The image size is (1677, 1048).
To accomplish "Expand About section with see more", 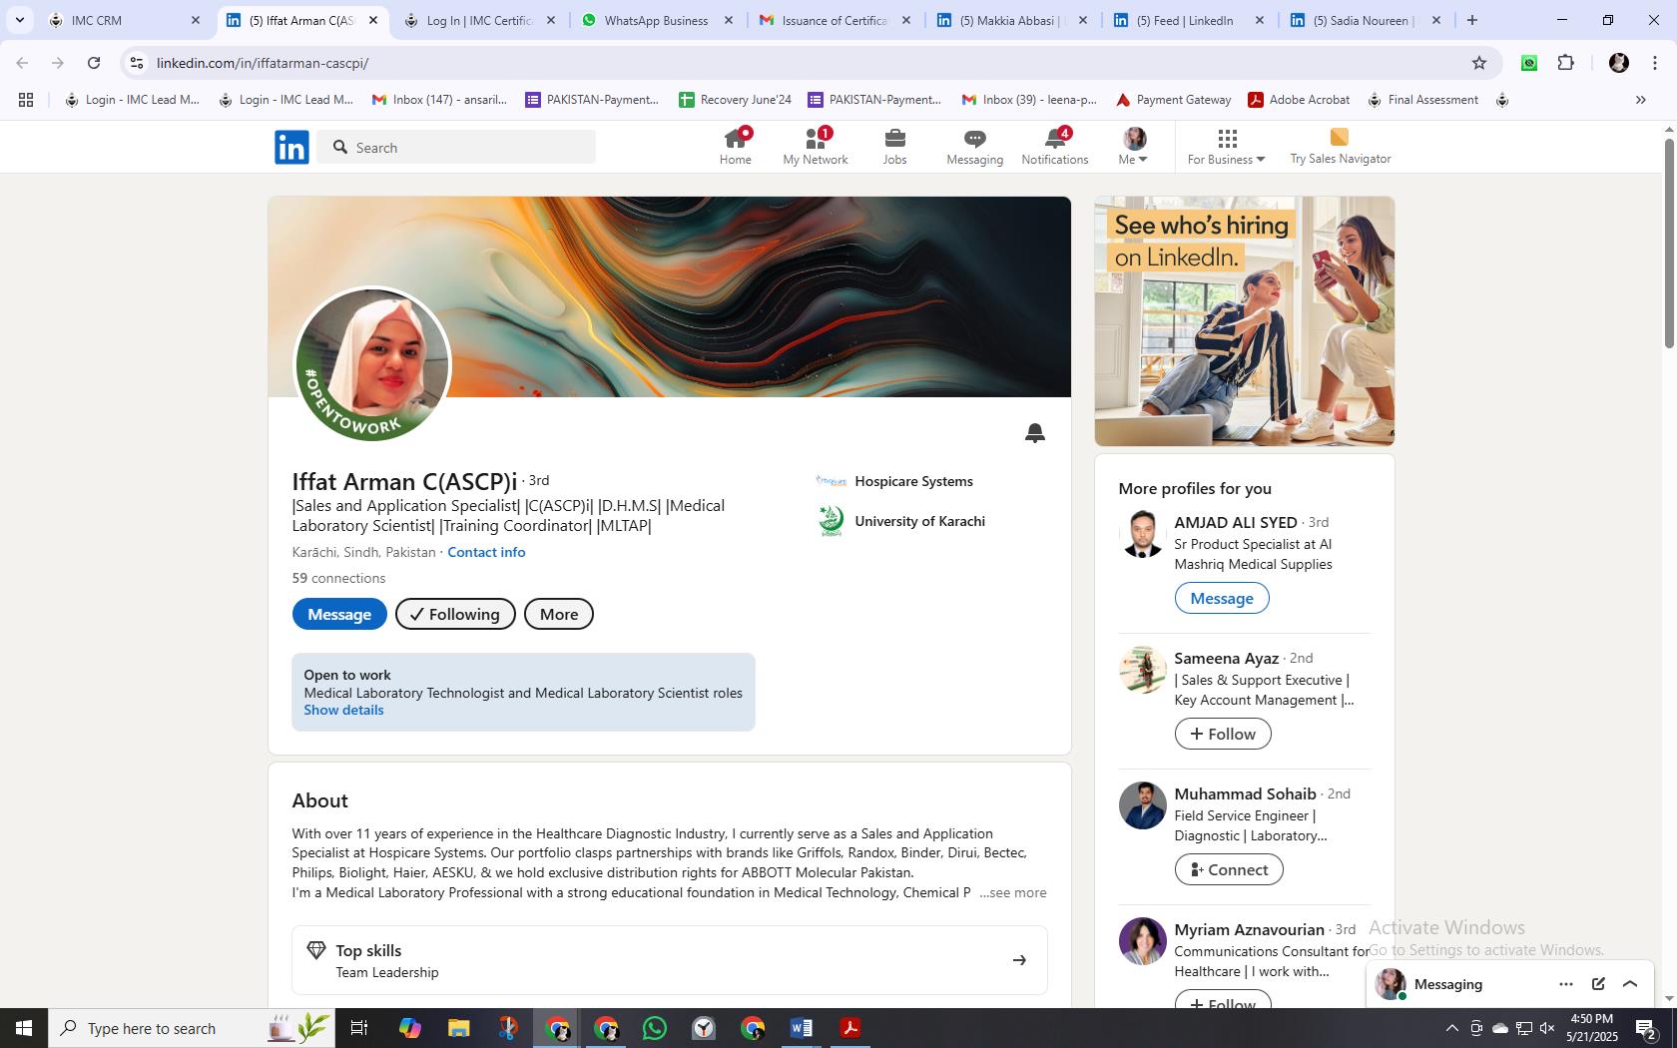I will pyautogui.click(x=1013, y=892).
